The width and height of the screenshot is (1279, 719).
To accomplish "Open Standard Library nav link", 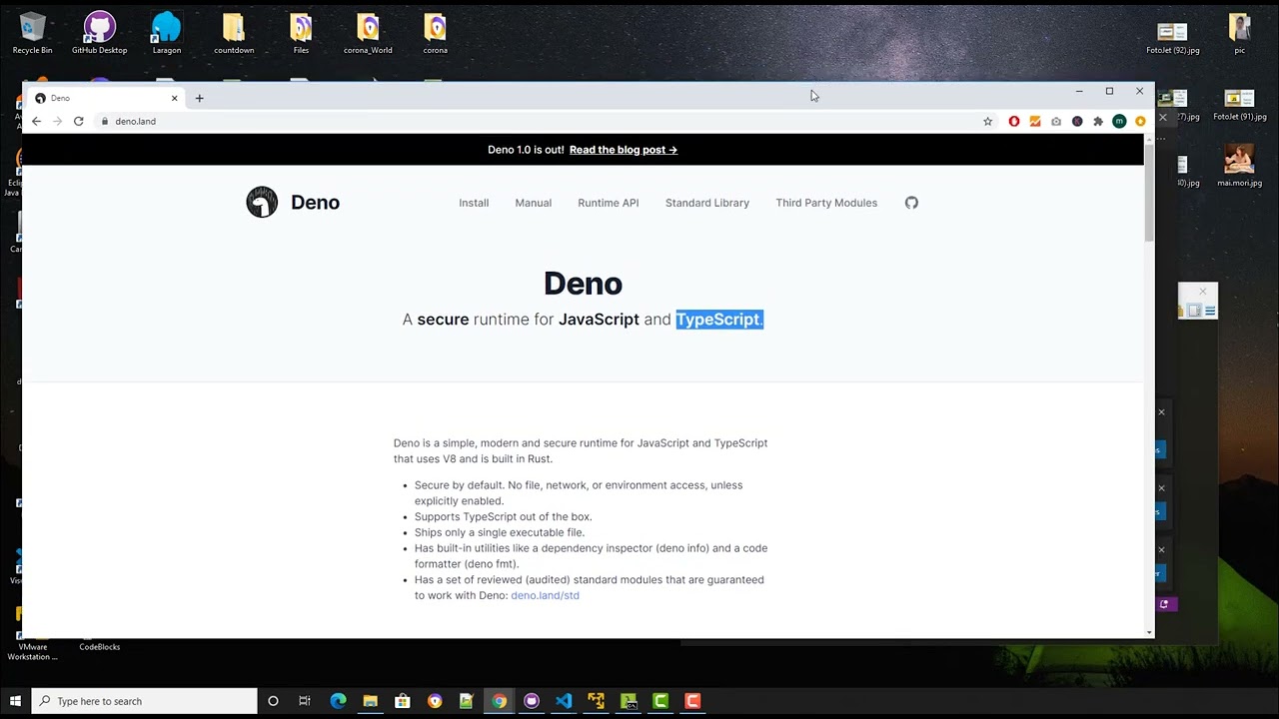I will [707, 203].
